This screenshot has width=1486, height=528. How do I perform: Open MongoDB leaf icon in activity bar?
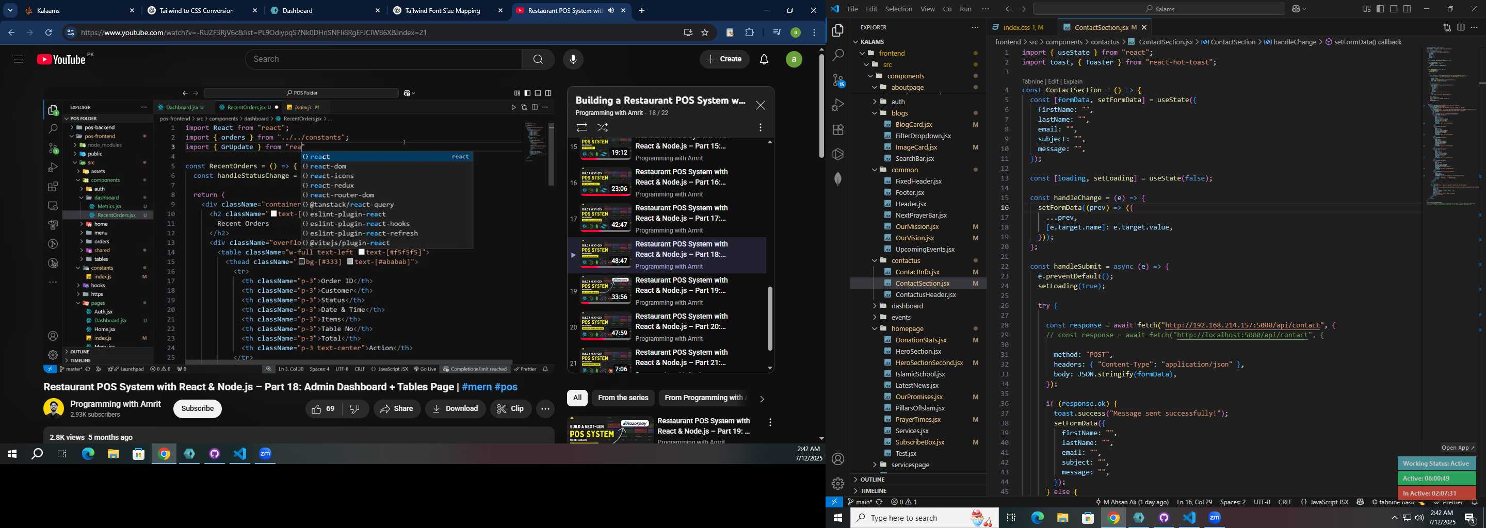tap(838, 179)
